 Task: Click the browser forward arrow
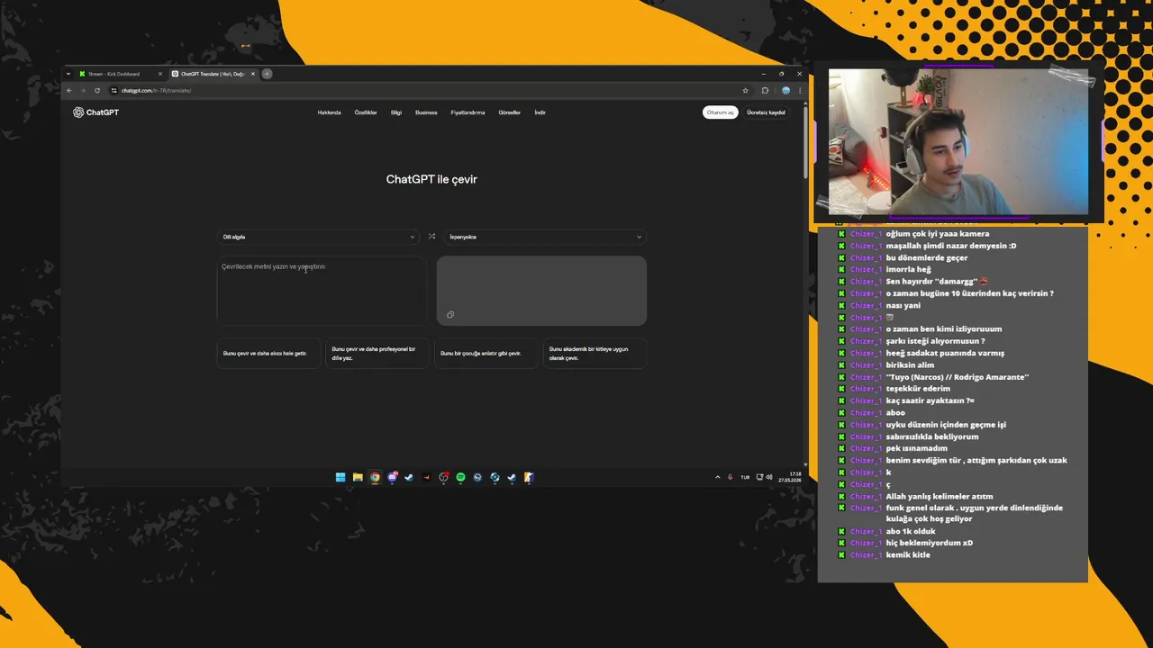[83, 90]
